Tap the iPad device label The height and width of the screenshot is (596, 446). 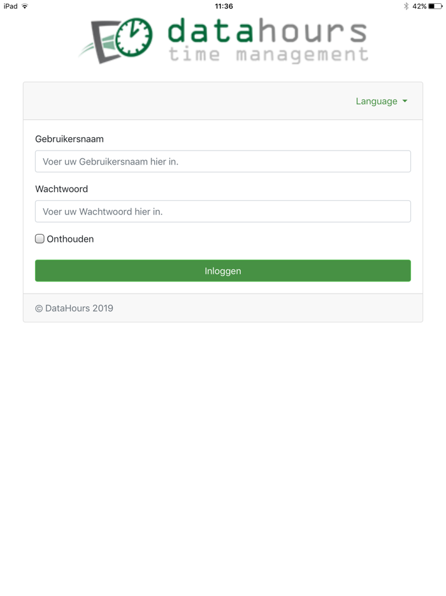[x=10, y=6]
